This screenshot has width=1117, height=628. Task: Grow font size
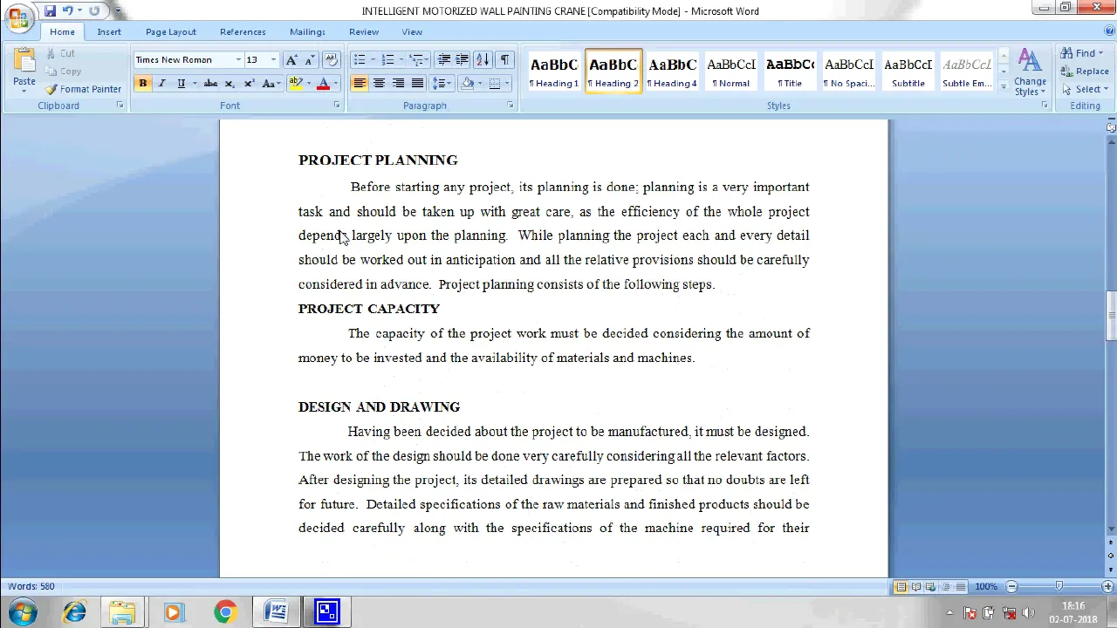click(x=291, y=60)
